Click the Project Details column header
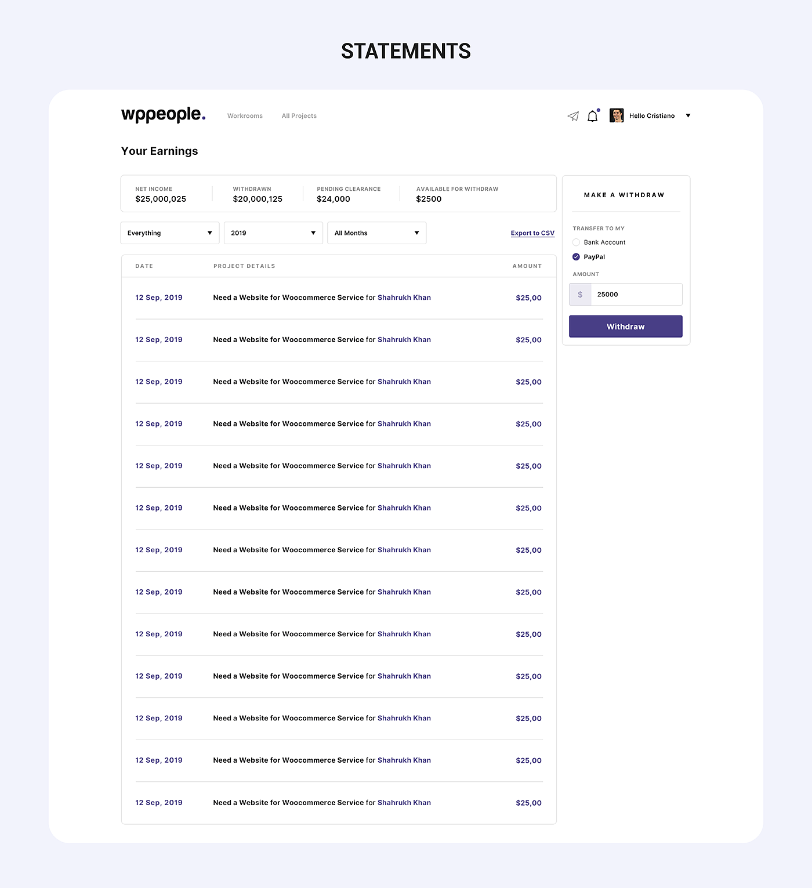 (x=244, y=266)
